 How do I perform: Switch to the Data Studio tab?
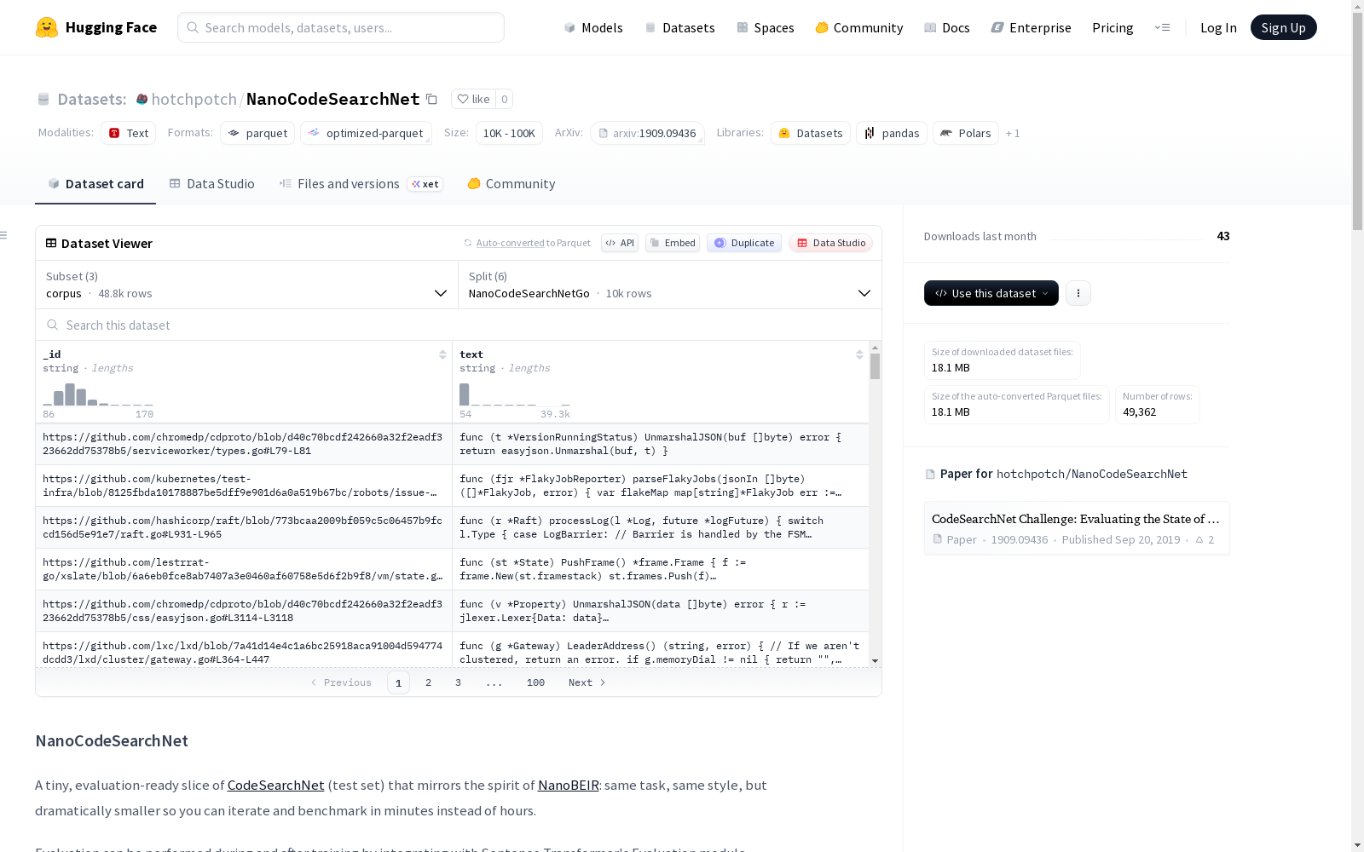[x=212, y=184]
